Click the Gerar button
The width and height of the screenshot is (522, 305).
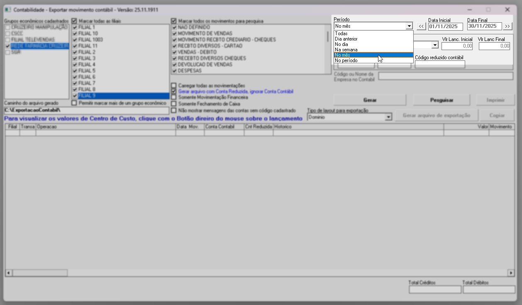pyautogui.click(x=370, y=100)
